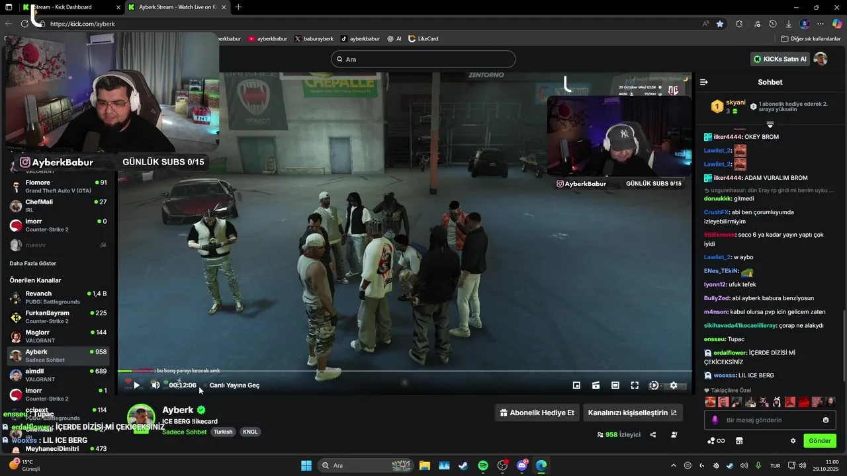This screenshot has width=847, height=476.
Task: Close the Ayberk Stream browser tab
Action: (x=224, y=7)
